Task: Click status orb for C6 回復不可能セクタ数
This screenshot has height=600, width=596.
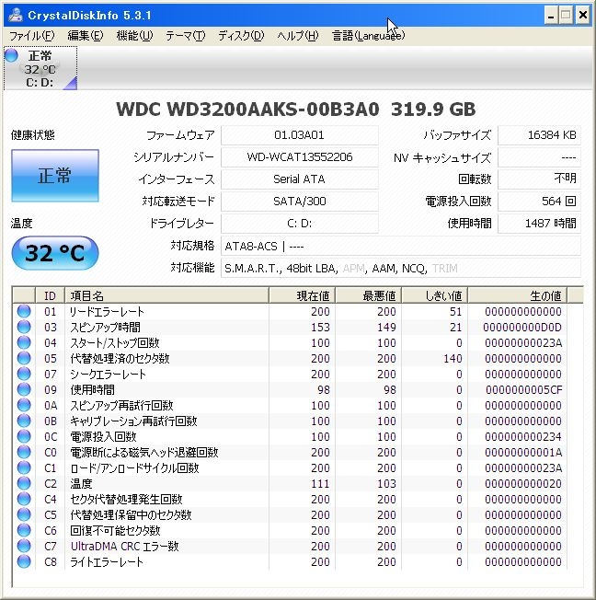Action: pyautogui.click(x=24, y=531)
